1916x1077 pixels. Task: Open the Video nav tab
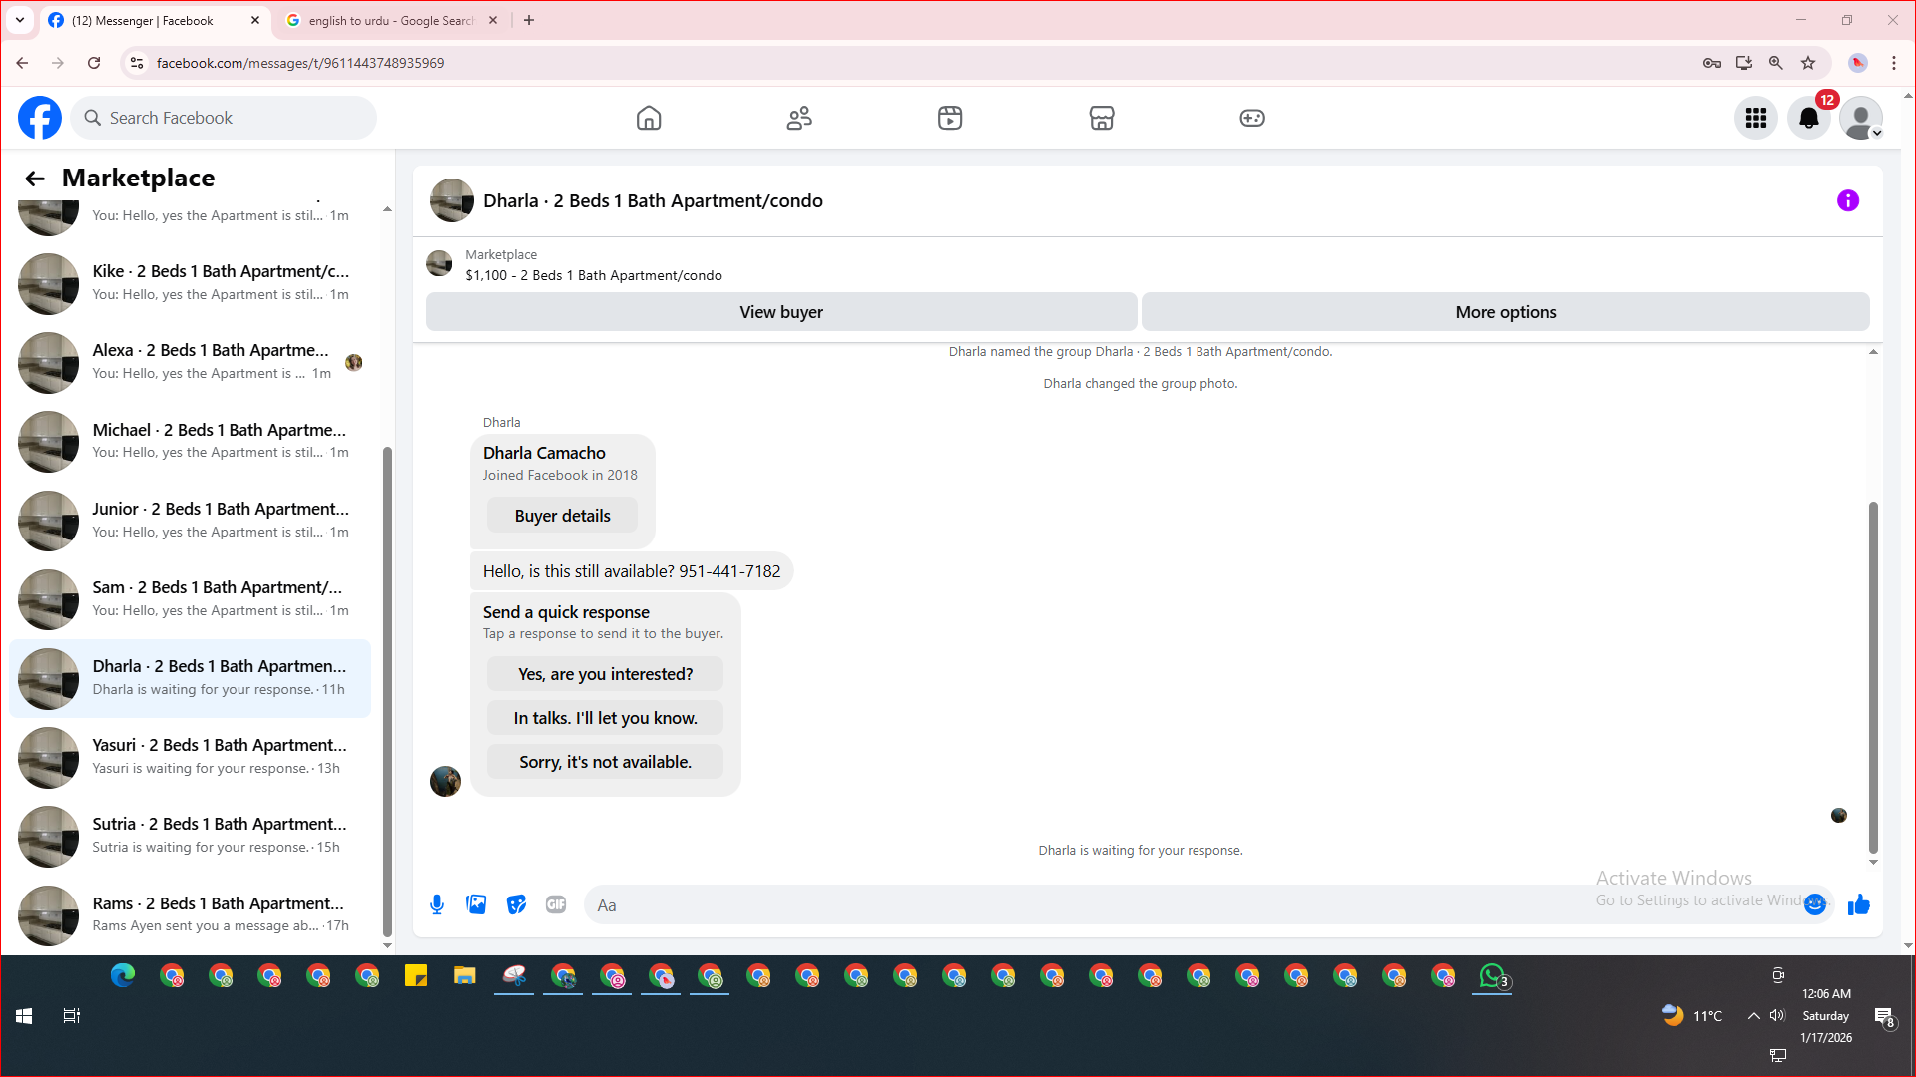click(950, 118)
